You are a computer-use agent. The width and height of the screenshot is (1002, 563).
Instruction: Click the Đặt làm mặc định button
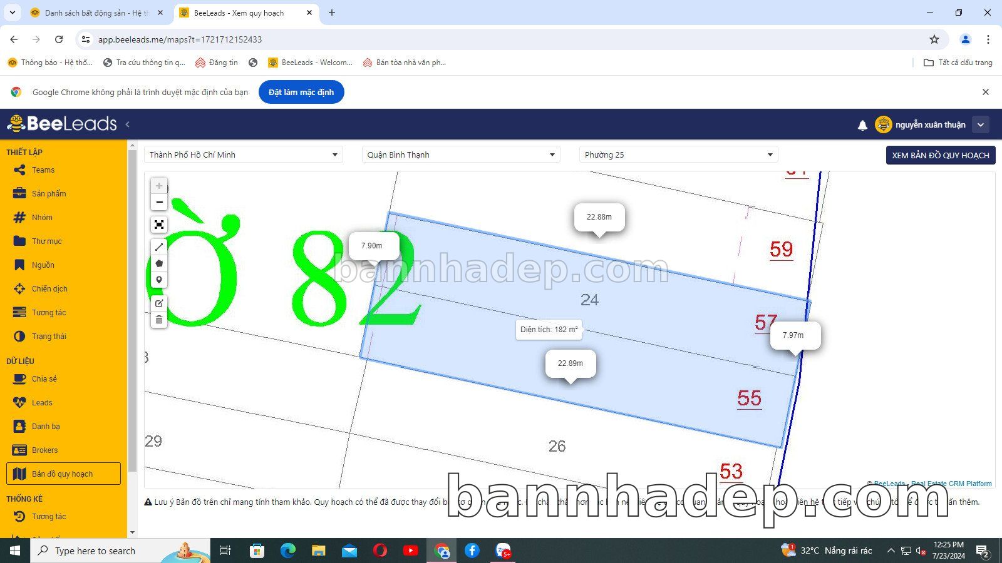pyautogui.click(x=301, y=92)
